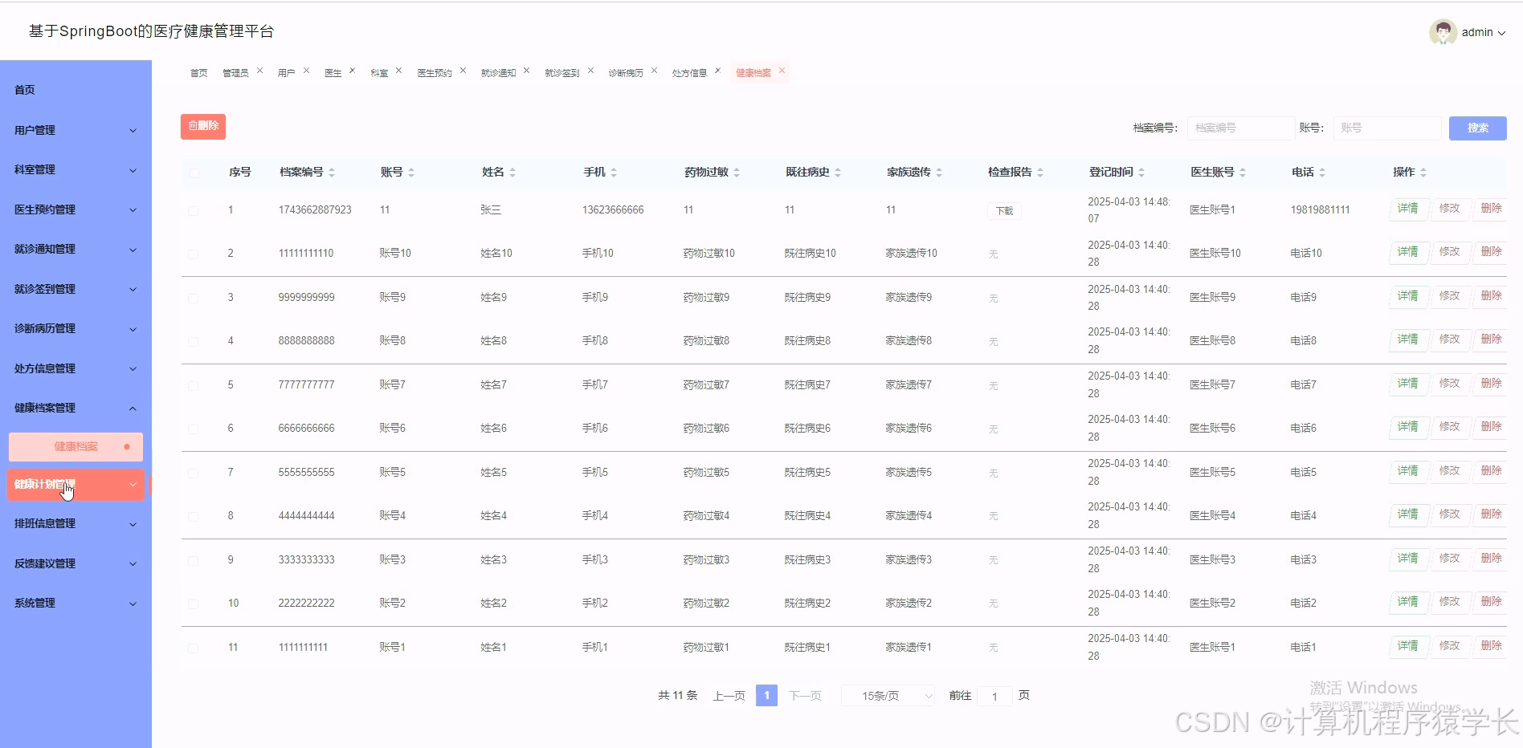Check the checkbox for row 5 姓名7
This screenshot has width=1523, height=748.
pyautogui.click(x=194, y=384)
